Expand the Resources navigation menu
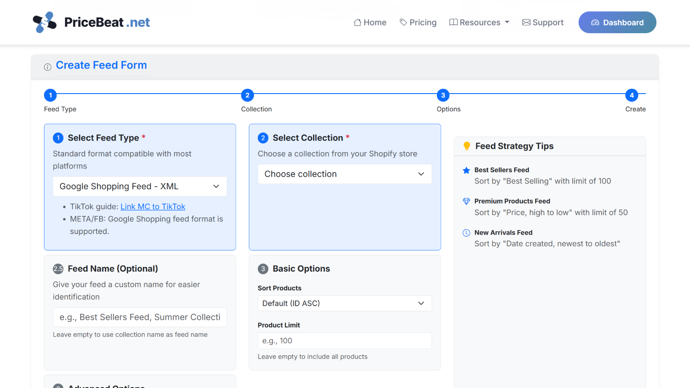 [479, 22]
